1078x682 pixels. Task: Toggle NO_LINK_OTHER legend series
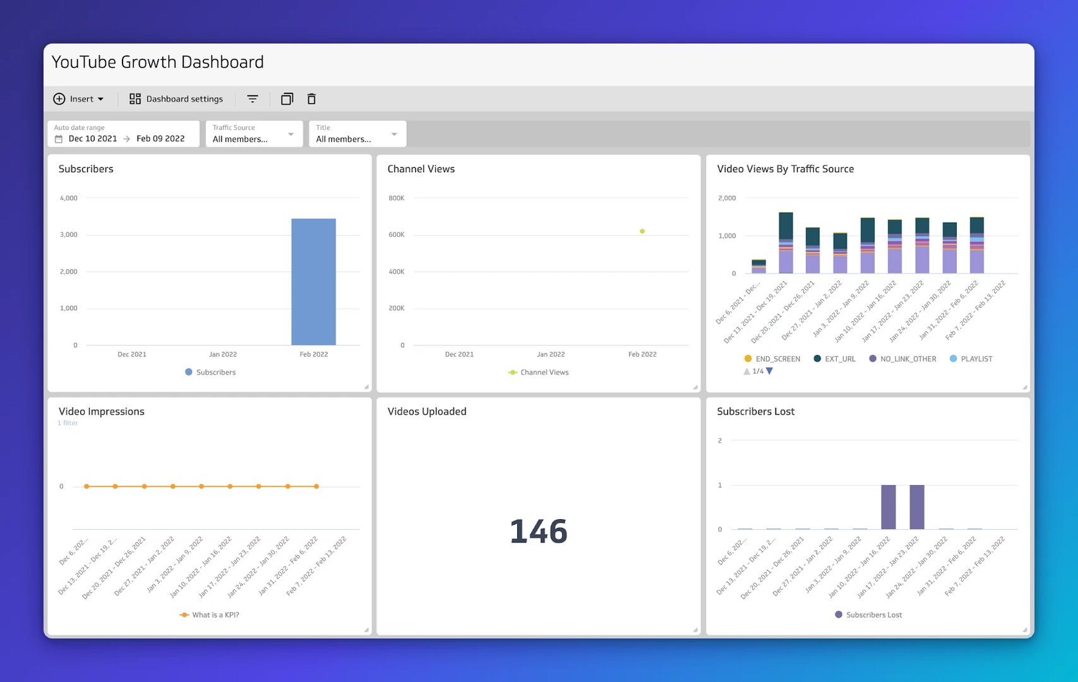pyautogui.click(x=903, y=359)
